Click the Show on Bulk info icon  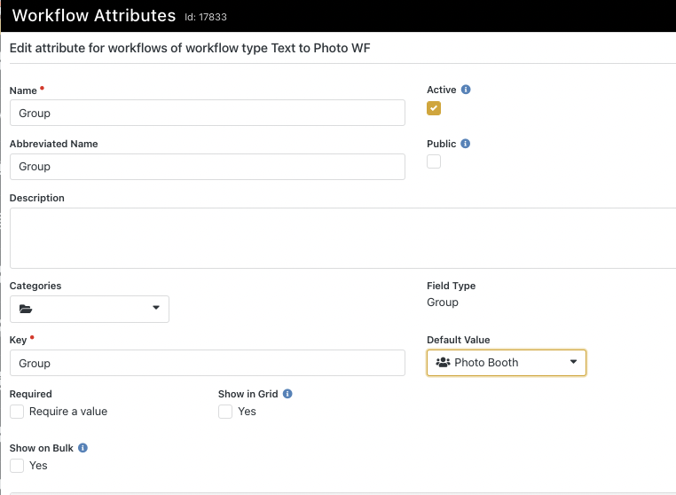(83, 448)
